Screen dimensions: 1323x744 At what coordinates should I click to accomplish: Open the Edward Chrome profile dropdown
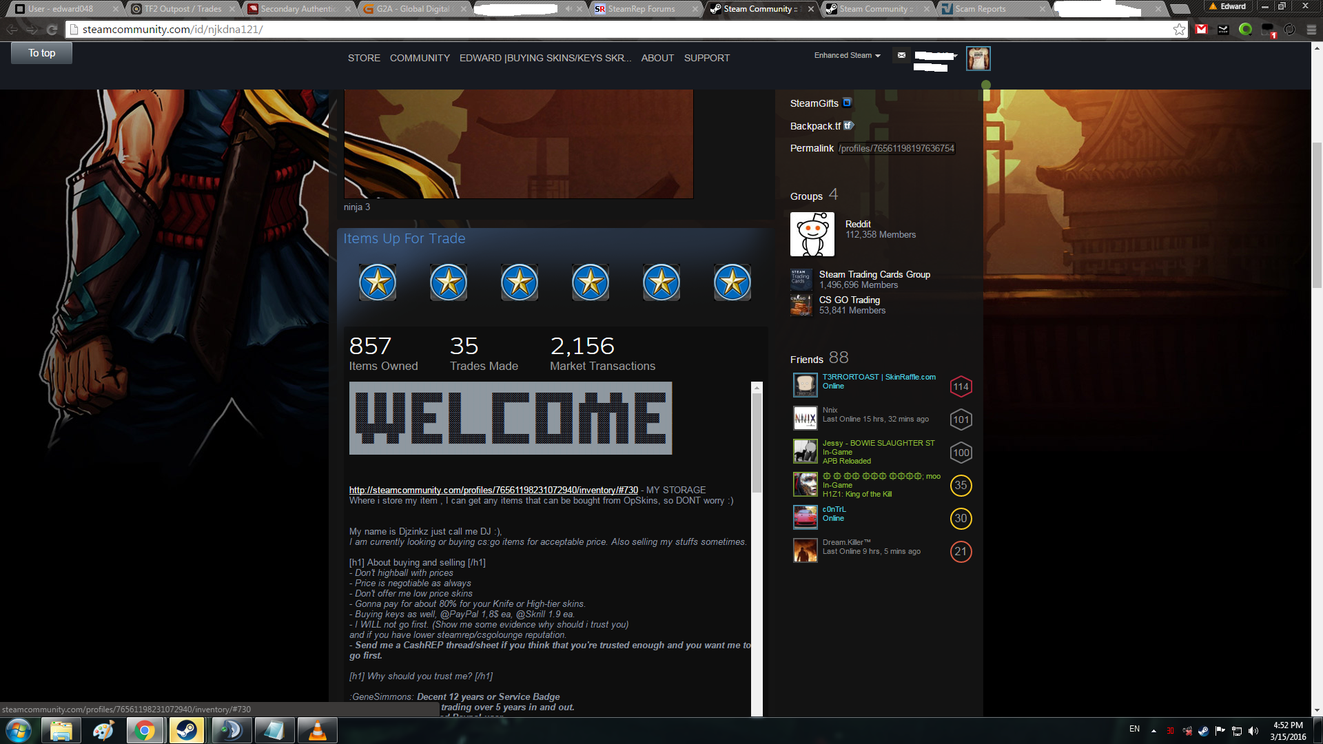coord(1227,6)
